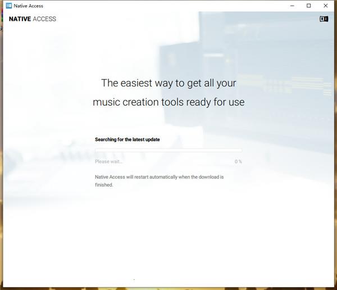This screenshot has width=337, height=290.
Task: Click the Native Instruments logo icon top right
Action: (x=324, y=19)
